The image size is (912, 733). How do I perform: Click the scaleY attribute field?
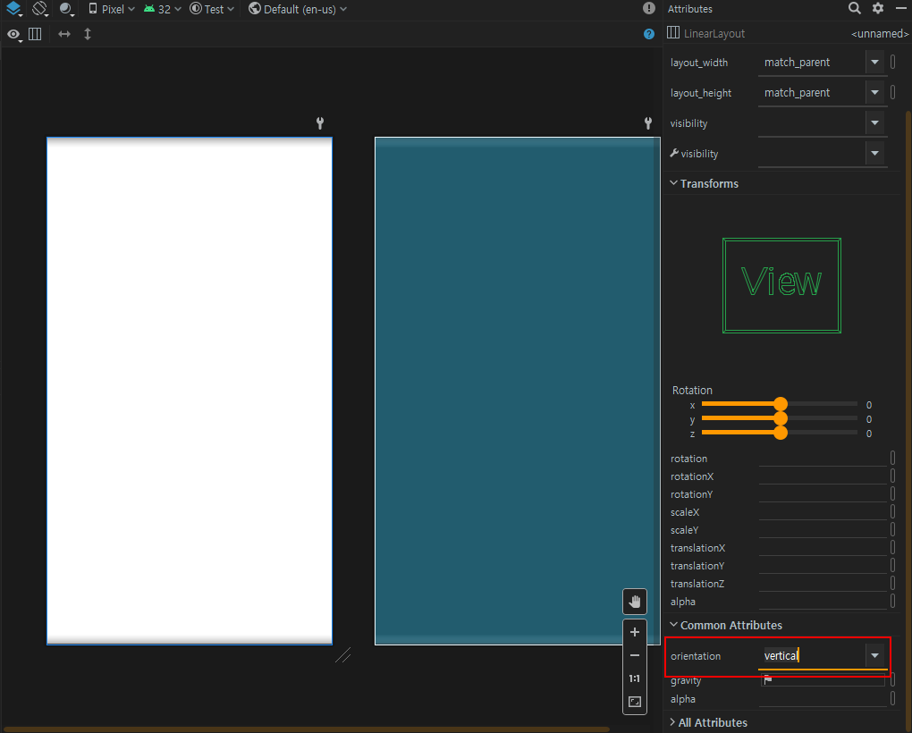tap(823, 529)
